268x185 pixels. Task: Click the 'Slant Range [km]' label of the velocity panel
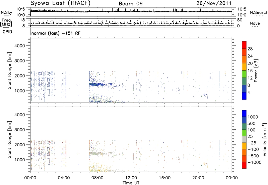9,139
